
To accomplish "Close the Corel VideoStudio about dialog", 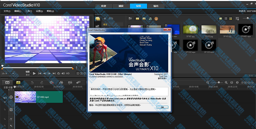I will tap(167, 29).
